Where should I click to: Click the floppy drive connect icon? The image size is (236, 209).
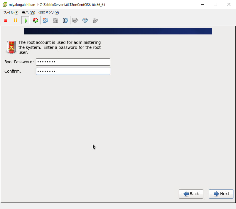point(75,20)
